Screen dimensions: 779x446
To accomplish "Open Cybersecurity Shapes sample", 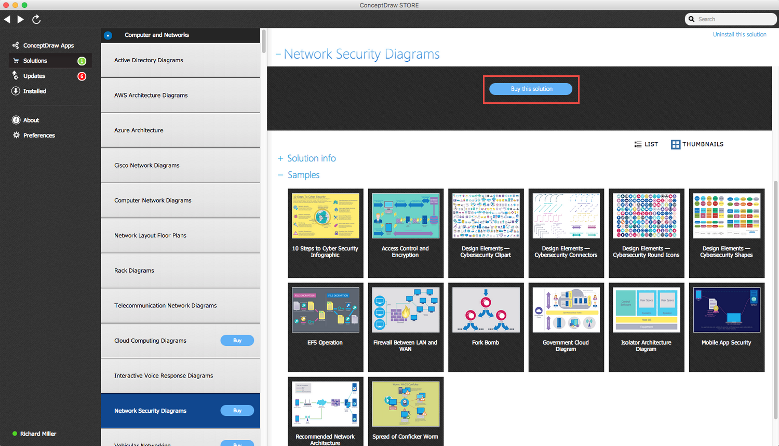I will (x=727, y=233).
